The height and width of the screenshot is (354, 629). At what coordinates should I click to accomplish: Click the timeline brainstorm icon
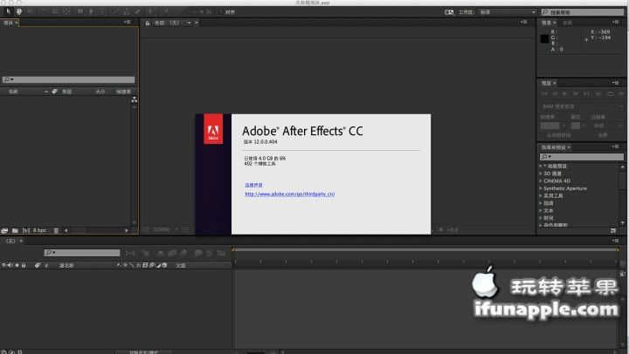click(198, 253)
